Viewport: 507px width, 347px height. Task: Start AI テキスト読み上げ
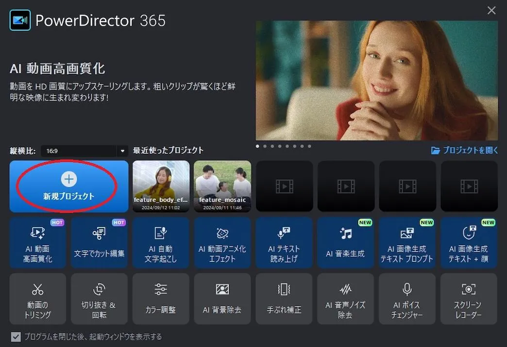pyautogui.click(x=284, y=242)
